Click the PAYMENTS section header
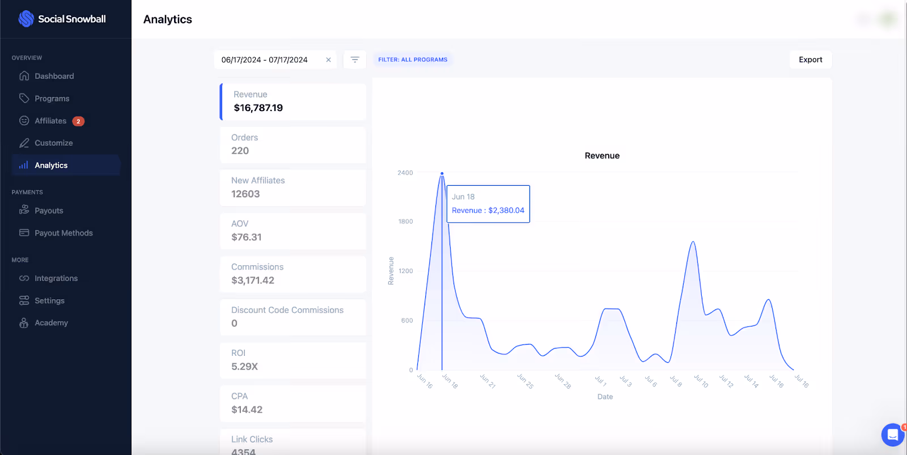Image resolution: width=907 pixels, height=455 pixels. click(27, 192)
